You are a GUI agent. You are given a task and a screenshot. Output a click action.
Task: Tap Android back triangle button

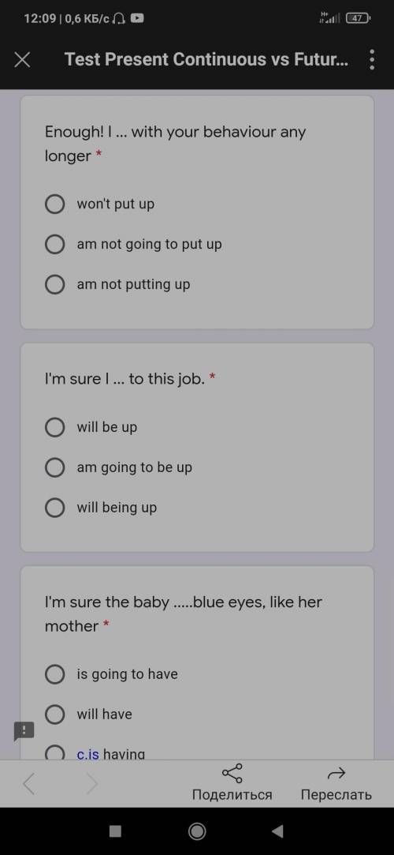click(x=277, y=831)
